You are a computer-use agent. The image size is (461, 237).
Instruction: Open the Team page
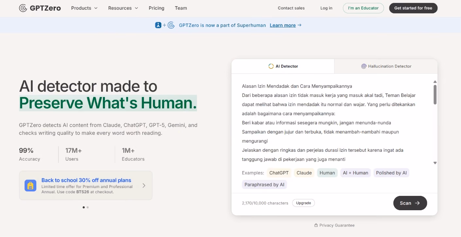pos(181,8)
